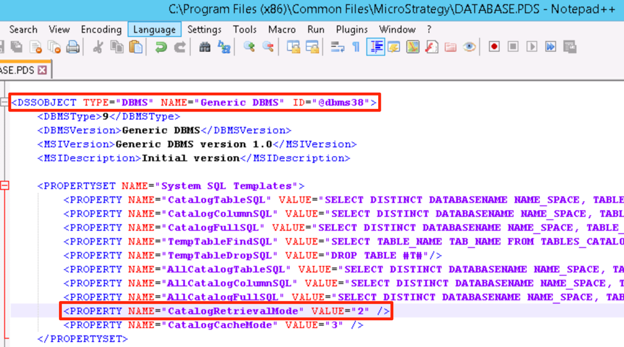Collapse the DSSOBJECT fold marker
This screenshot has width=624, height=347.
coord(4,102)
